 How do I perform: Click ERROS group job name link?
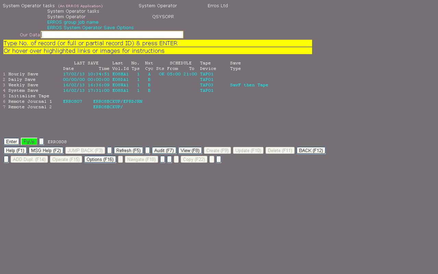73,22
